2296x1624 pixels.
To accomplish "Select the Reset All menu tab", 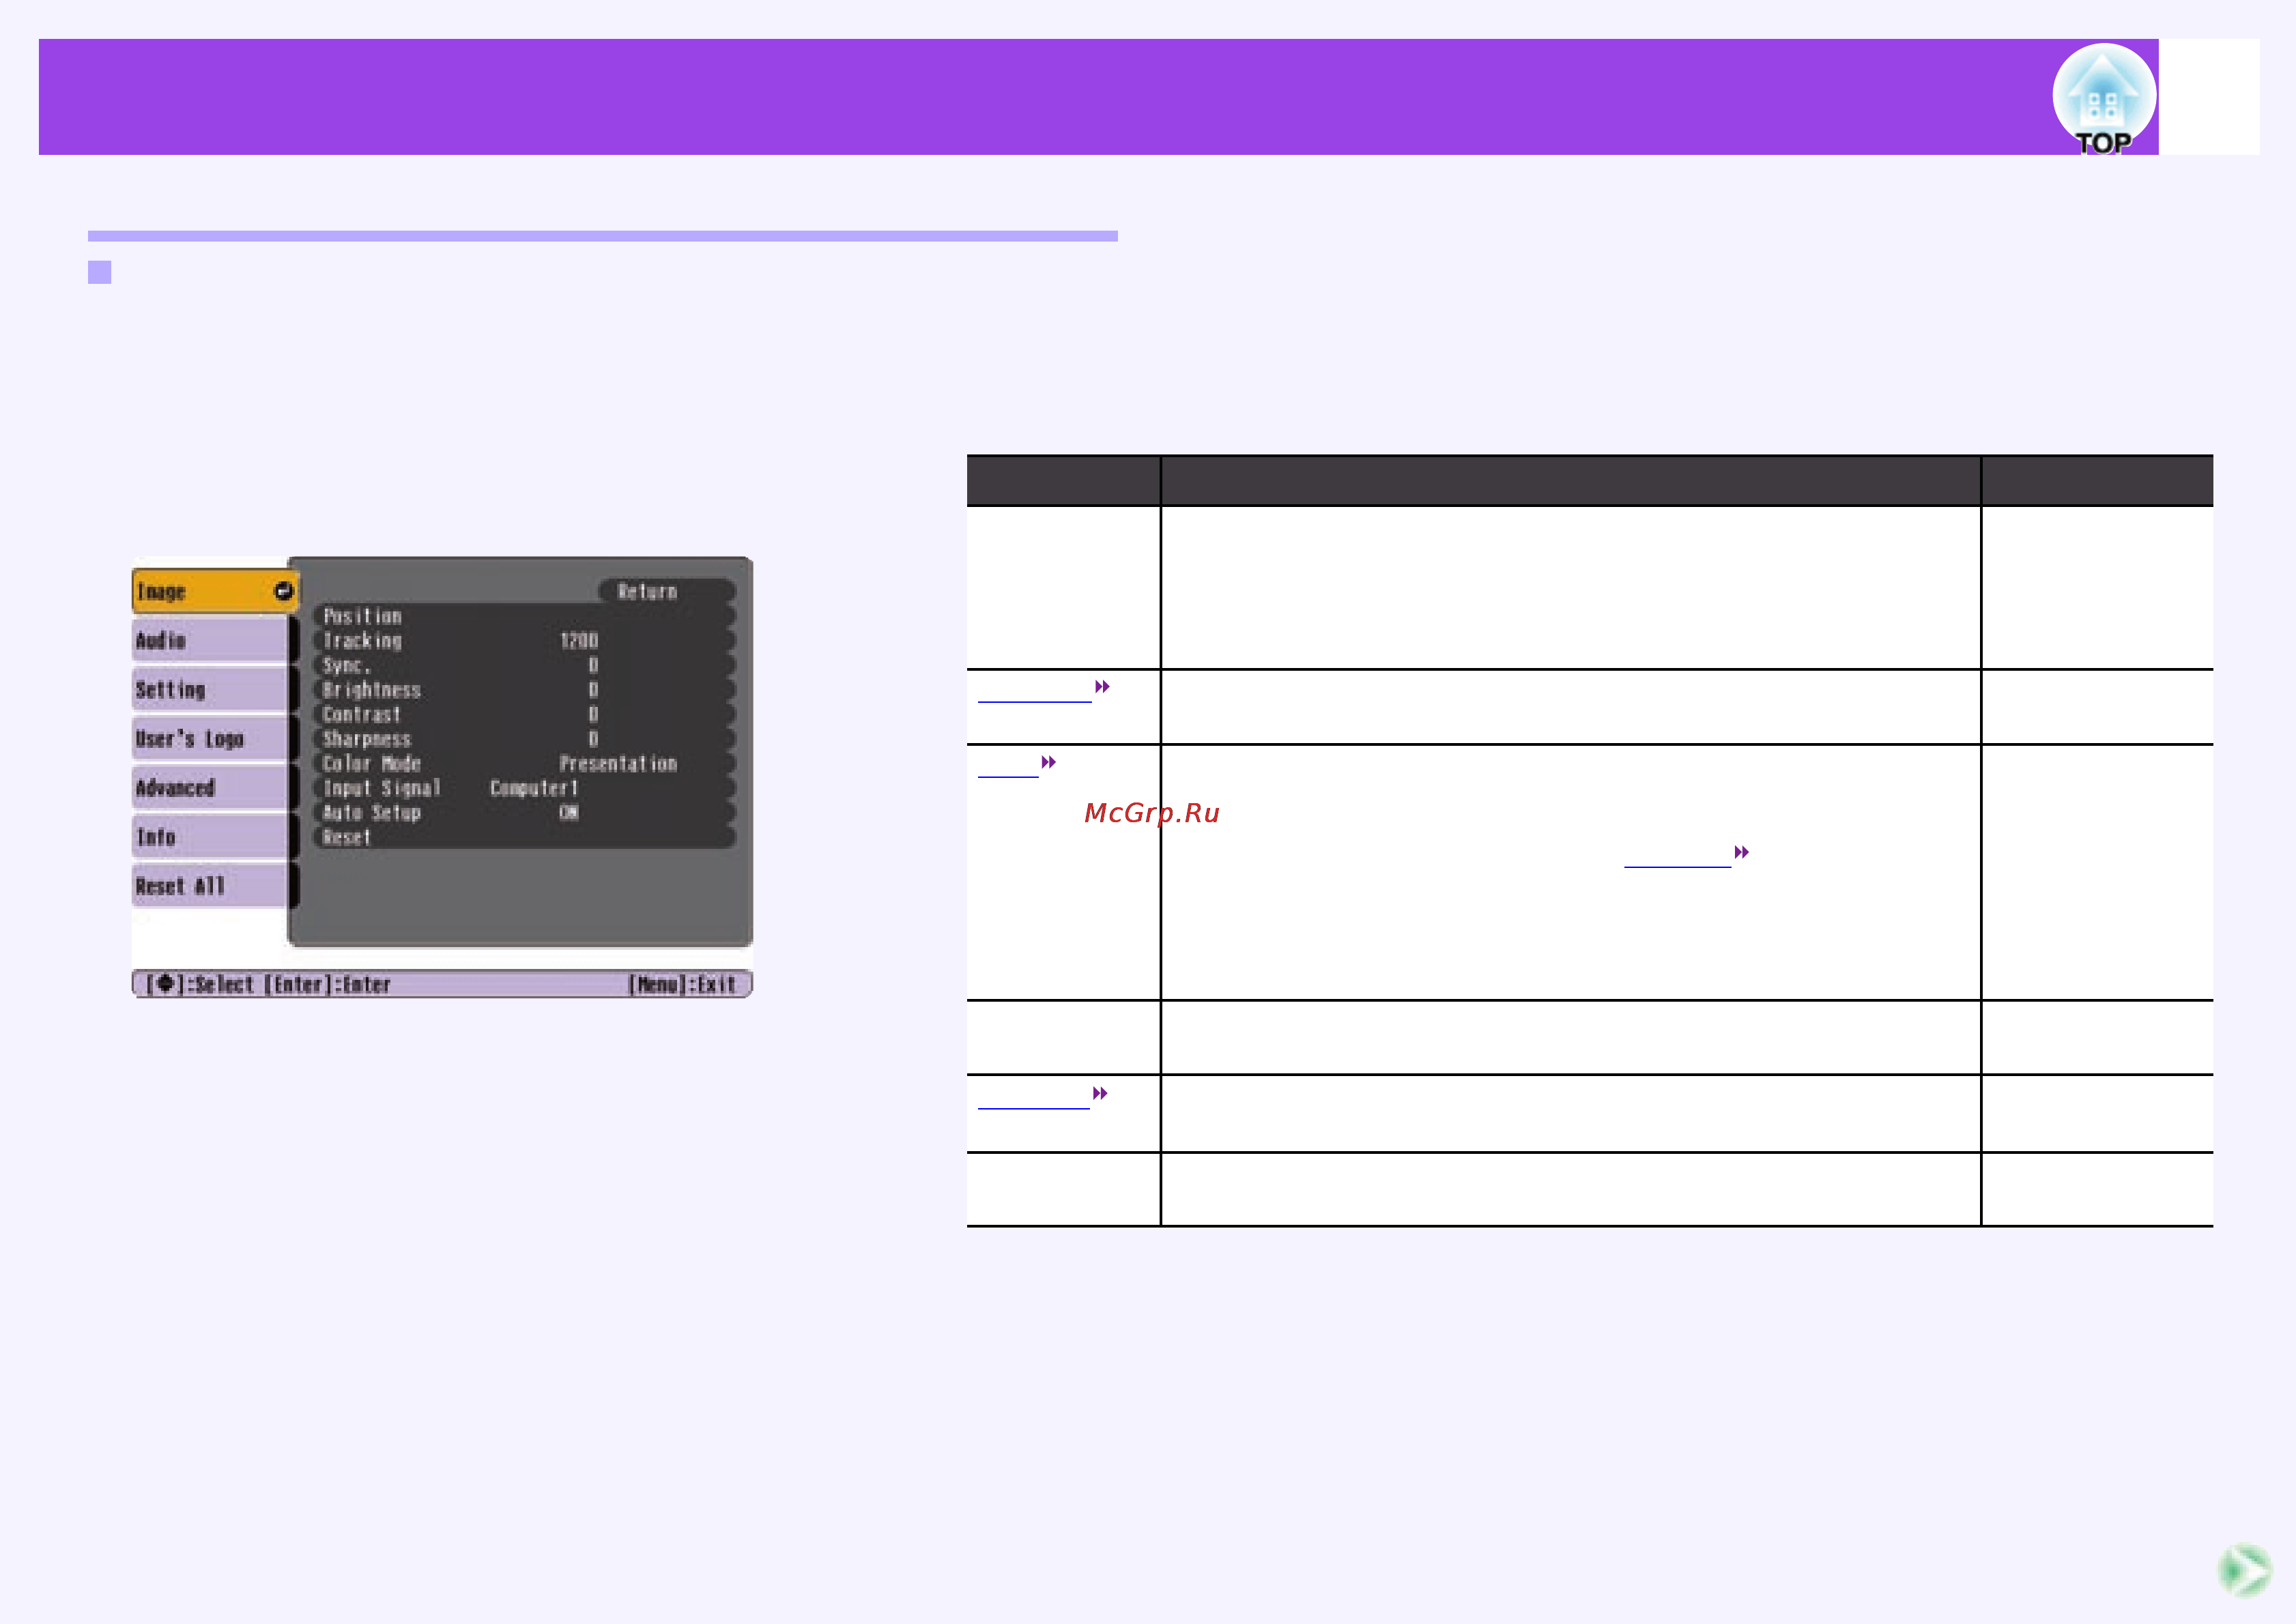I will [210, 885].
